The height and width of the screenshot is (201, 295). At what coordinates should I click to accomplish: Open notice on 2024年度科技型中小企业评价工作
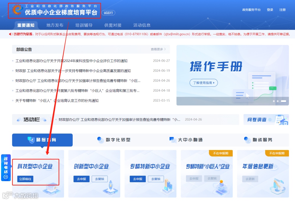(71, 61)
